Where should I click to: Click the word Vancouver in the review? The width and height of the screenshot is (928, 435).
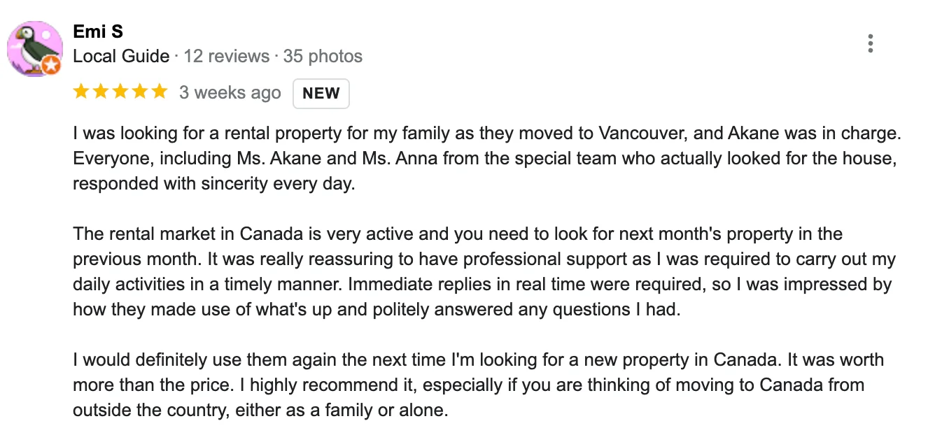[644, 133]
